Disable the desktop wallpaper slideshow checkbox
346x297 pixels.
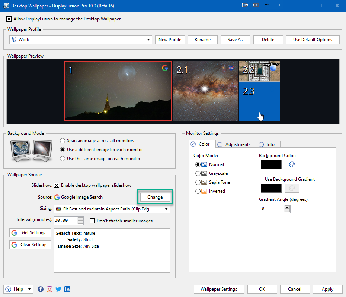click(x=57, y=185)
